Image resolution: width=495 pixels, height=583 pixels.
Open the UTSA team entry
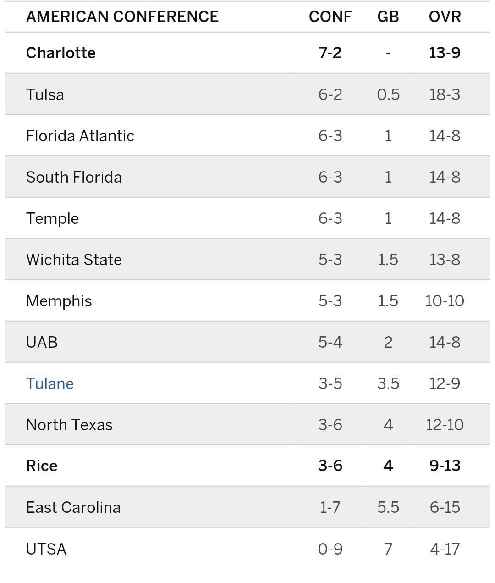46,549
